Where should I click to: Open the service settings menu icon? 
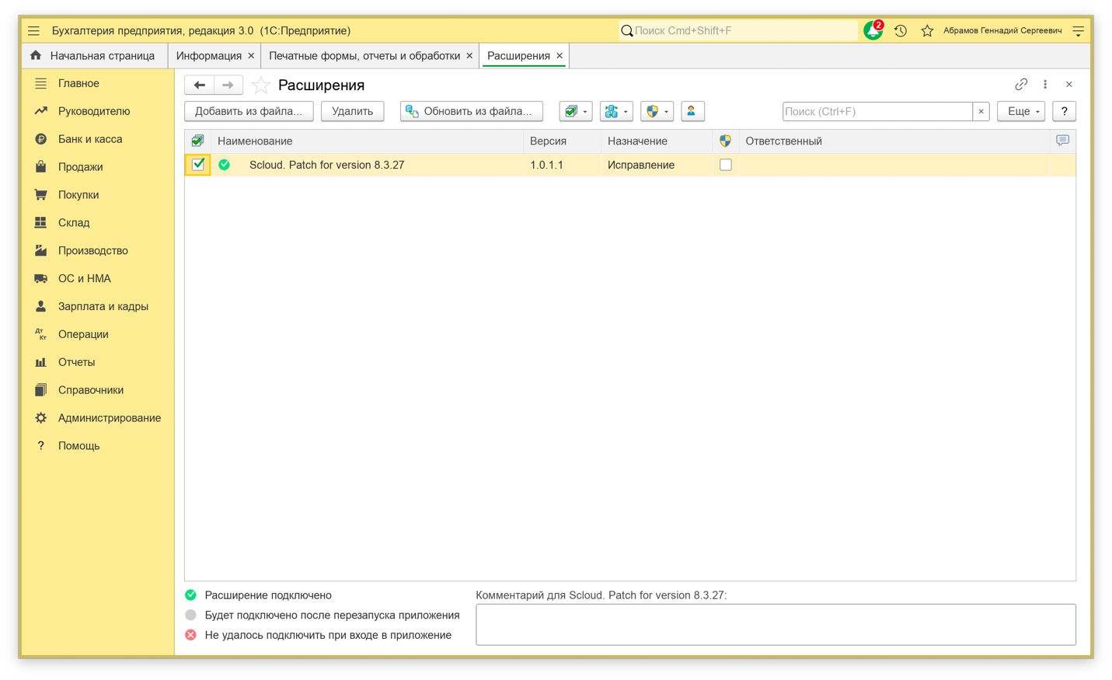point(1079,31)
